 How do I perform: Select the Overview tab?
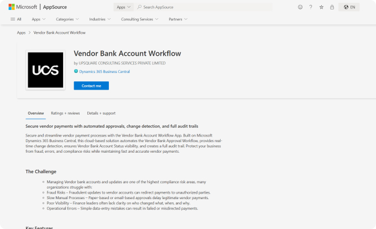36,113
